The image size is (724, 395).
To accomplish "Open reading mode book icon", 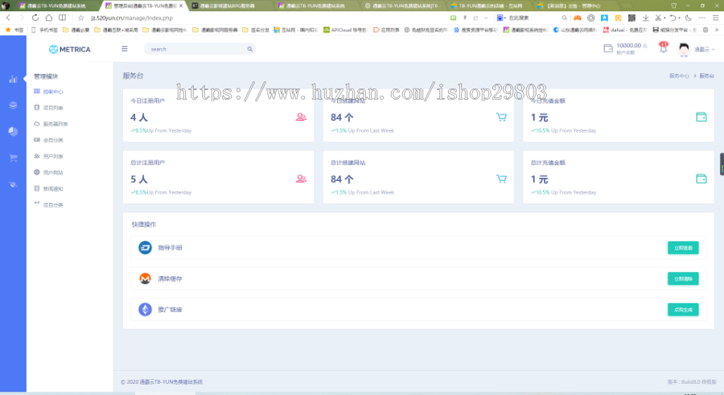I will (62, 18).
